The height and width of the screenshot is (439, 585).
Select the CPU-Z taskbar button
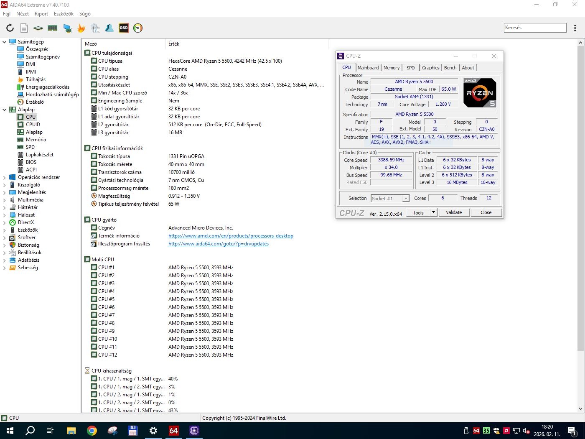194,431
